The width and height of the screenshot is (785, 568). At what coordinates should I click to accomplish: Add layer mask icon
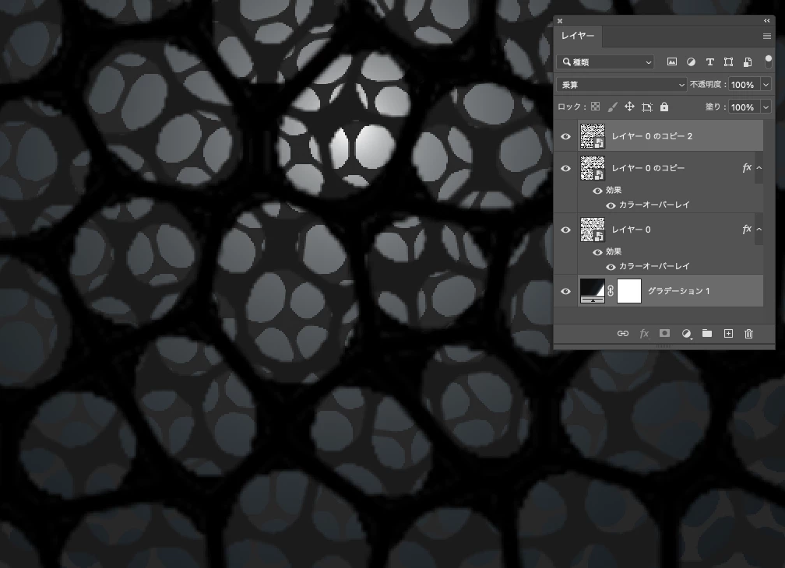[664, 333]
